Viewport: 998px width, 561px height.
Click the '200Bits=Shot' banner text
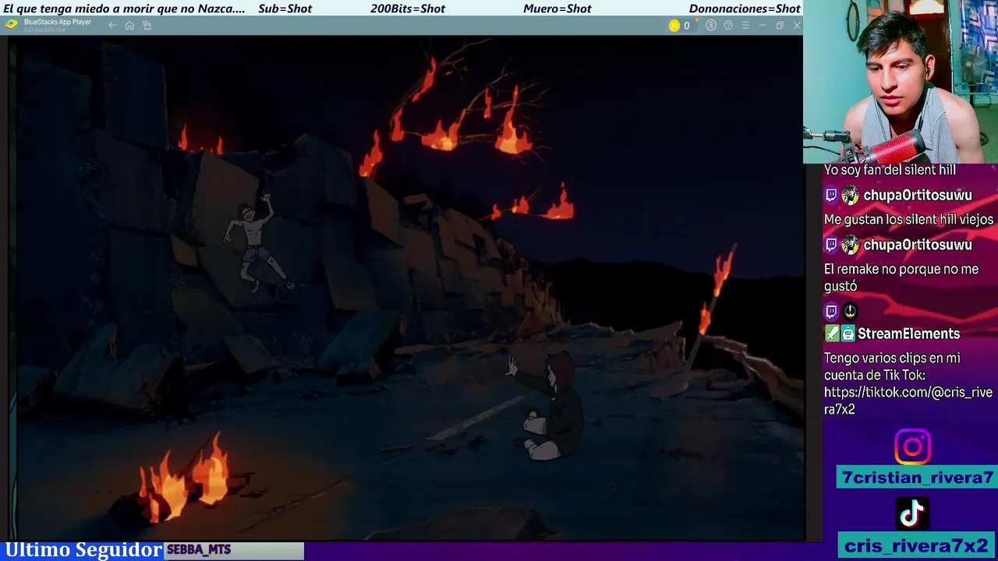point(408,9)
